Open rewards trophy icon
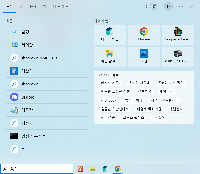The height and width of the screenshot is (174, 200). [x=154, y=6]
